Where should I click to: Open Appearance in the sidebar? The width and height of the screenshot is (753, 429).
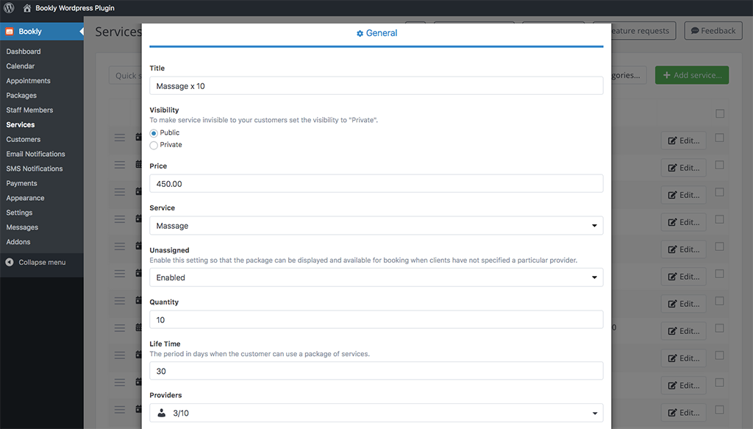click(25, 198)
